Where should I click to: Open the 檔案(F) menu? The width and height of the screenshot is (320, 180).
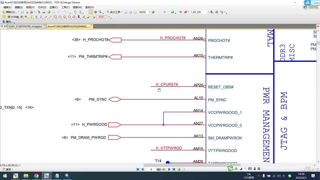tap(7, 7)
